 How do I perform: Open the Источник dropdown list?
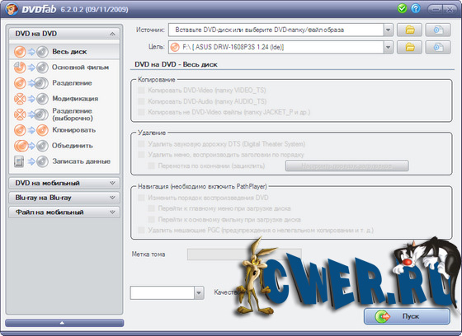tap(388, 30)
